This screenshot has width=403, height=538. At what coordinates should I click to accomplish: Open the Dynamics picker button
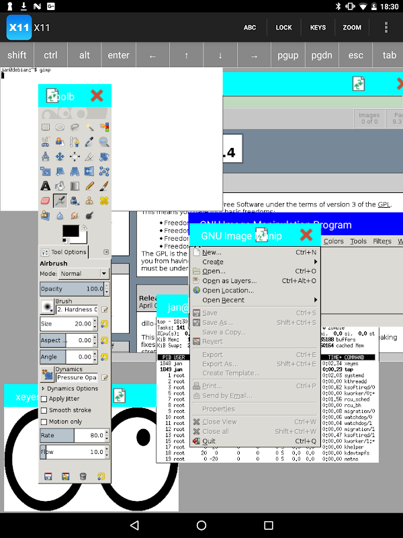click(x=47, y=374)
